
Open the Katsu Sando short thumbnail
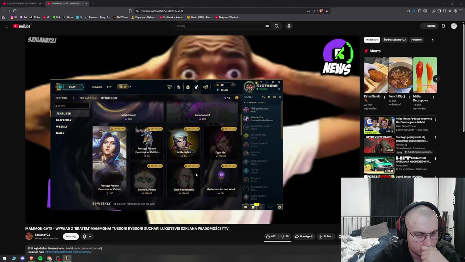(x=376, y=75)
